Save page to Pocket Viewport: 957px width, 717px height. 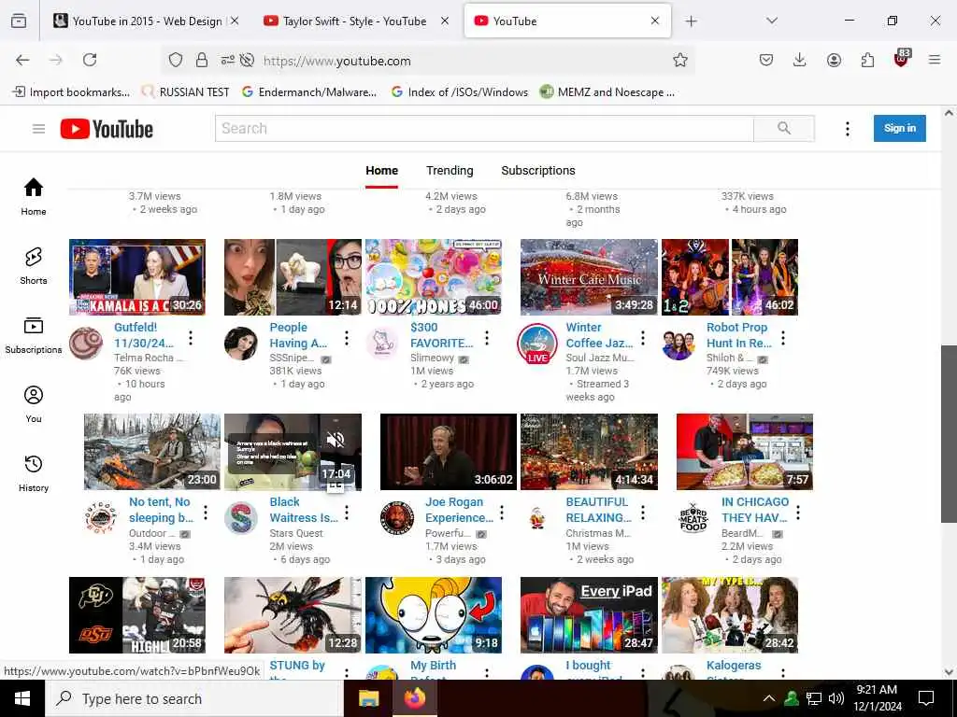766,60
